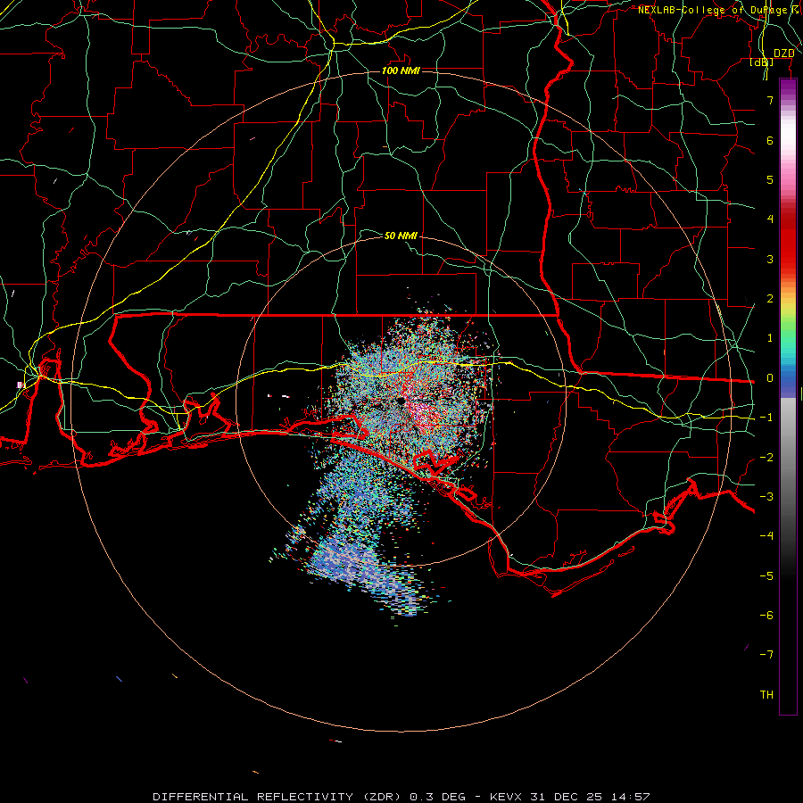This screenshot has height=803, width=803.
Task: Click the 0 value on the dB scale
Action: coord(770,378)
